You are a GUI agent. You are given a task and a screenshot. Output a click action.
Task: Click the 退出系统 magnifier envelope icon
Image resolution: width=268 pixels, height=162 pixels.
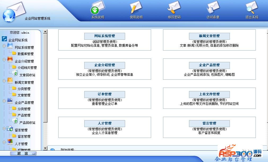click(x=252, y=7)
